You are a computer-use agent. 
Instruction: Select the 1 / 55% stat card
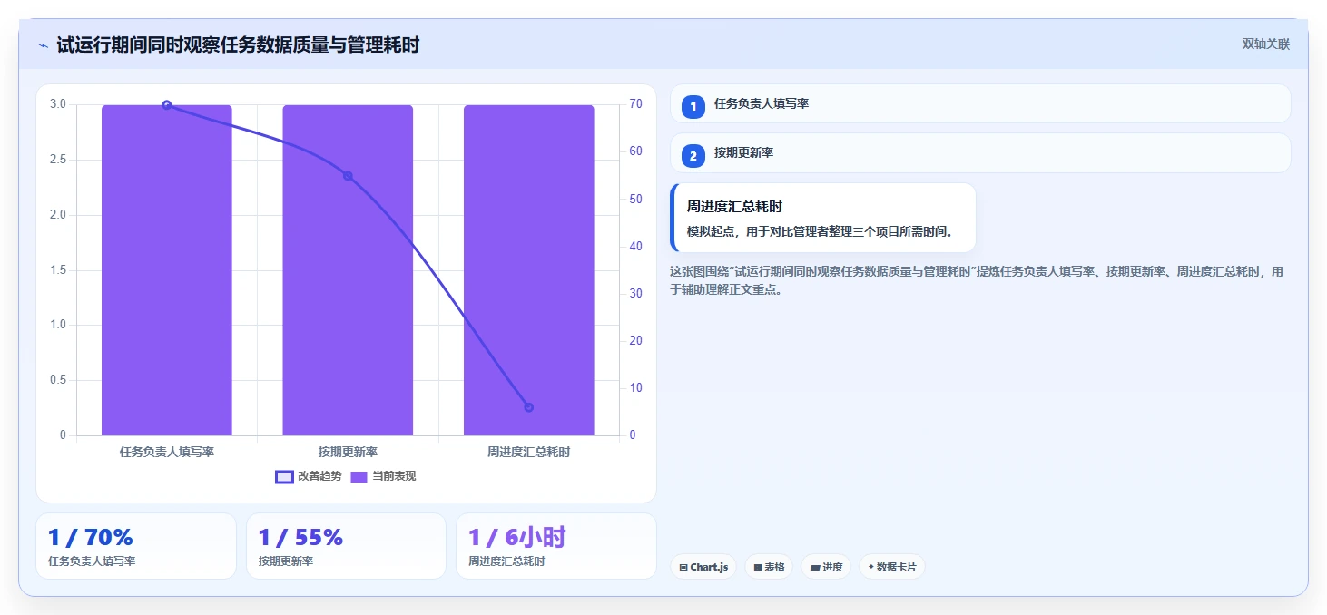click(x=346, y=546)
